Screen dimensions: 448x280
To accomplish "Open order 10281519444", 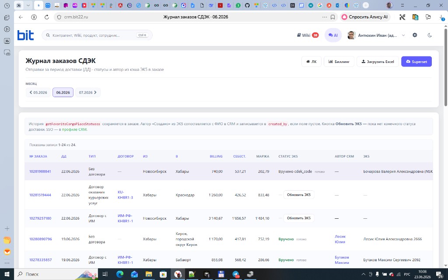I will [40, 195].
